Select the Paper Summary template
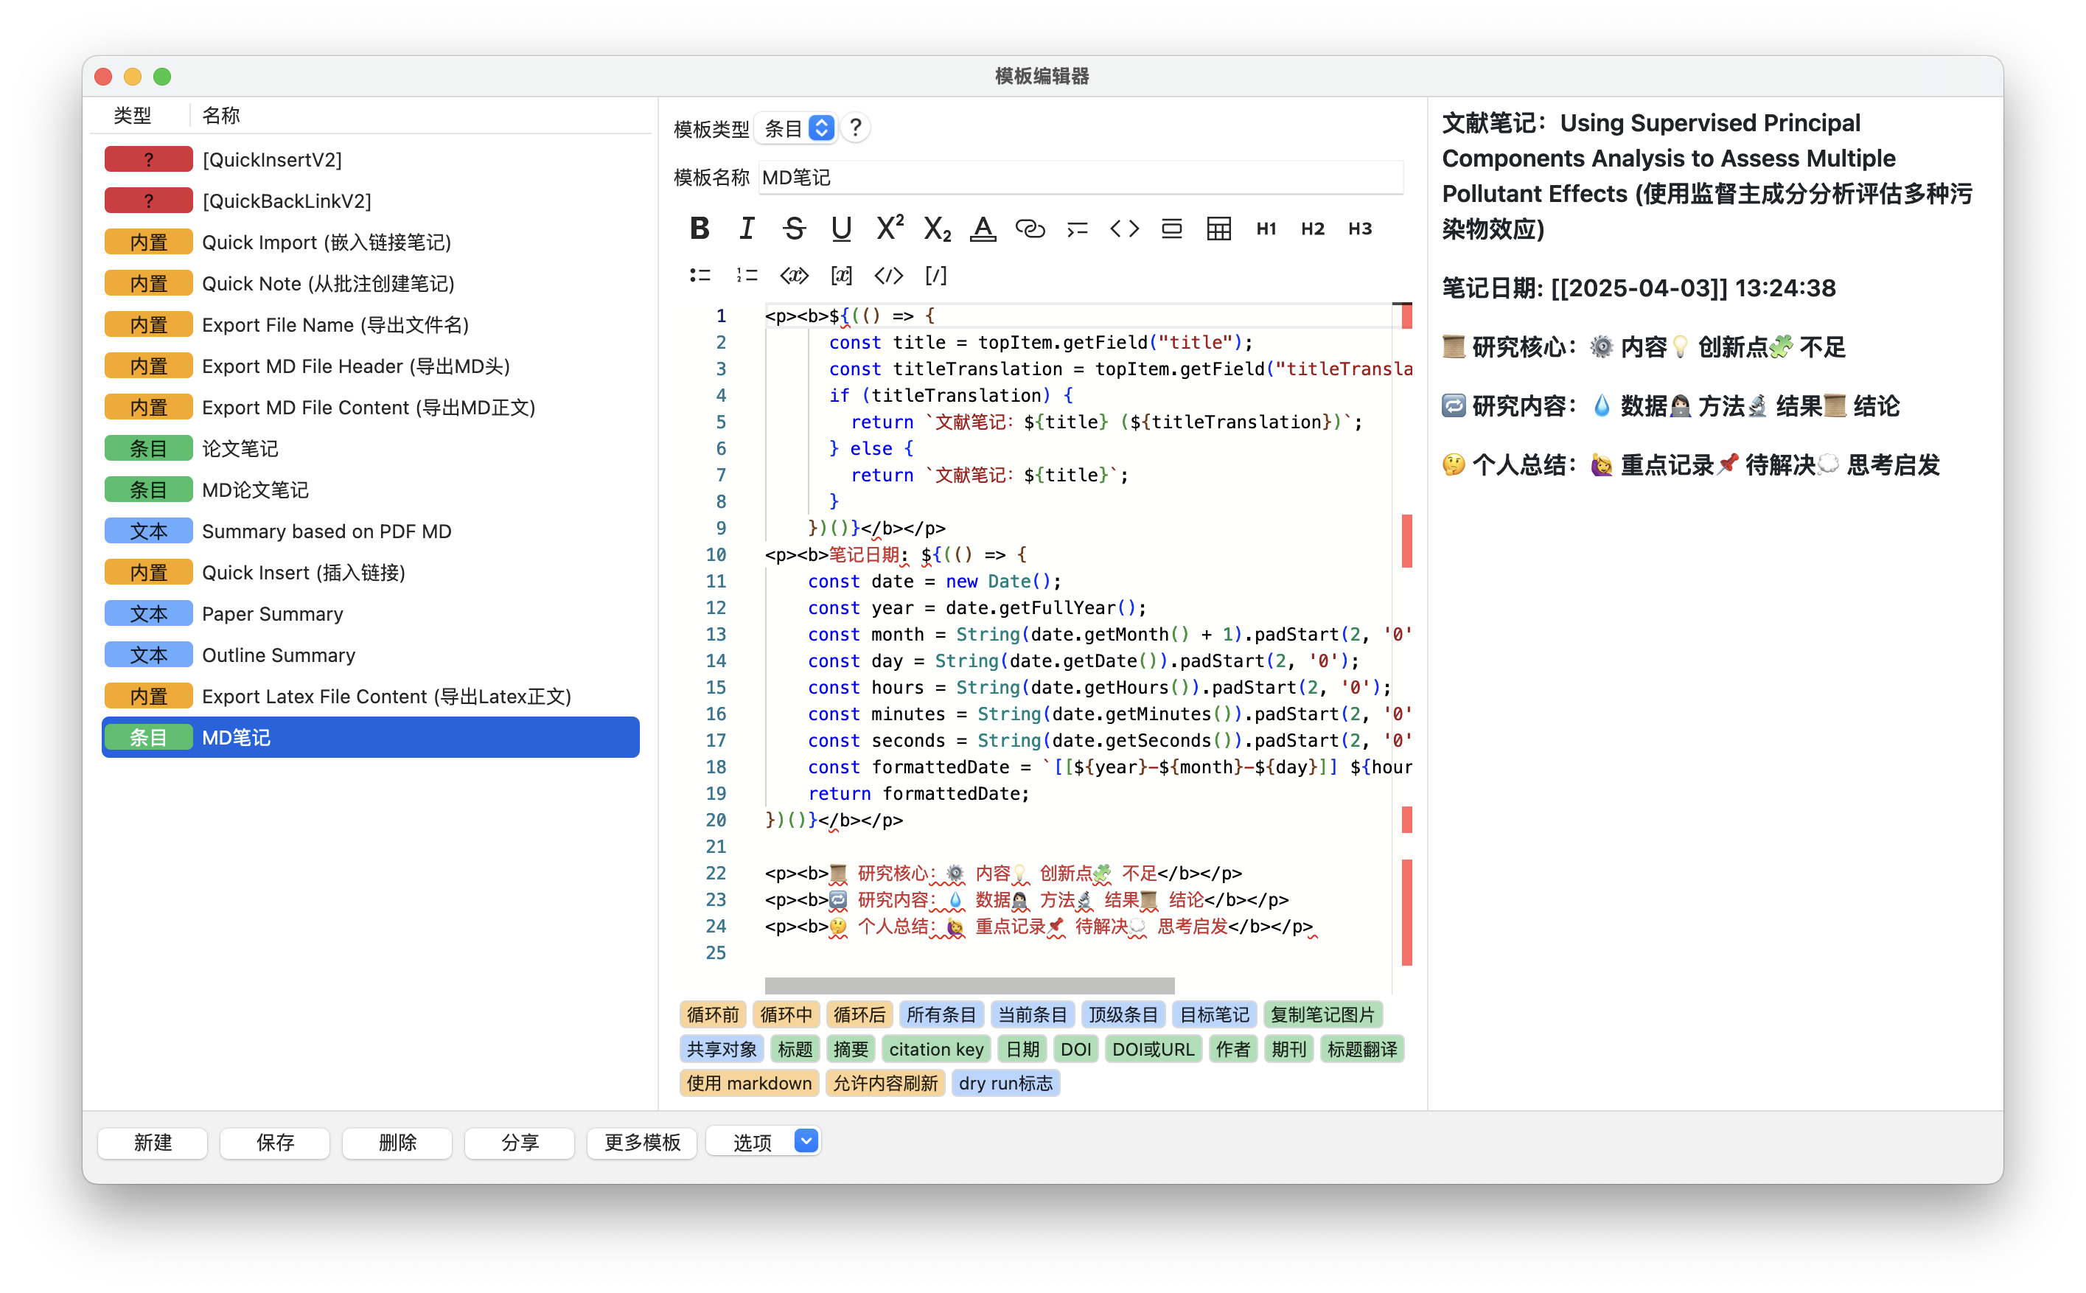This screenshot has height=1293, width=2086. pos(272,613)
